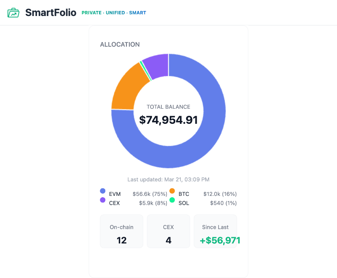Click the green SOL legend dot
The image size is (337, 278).
click(x=172, y=200)
